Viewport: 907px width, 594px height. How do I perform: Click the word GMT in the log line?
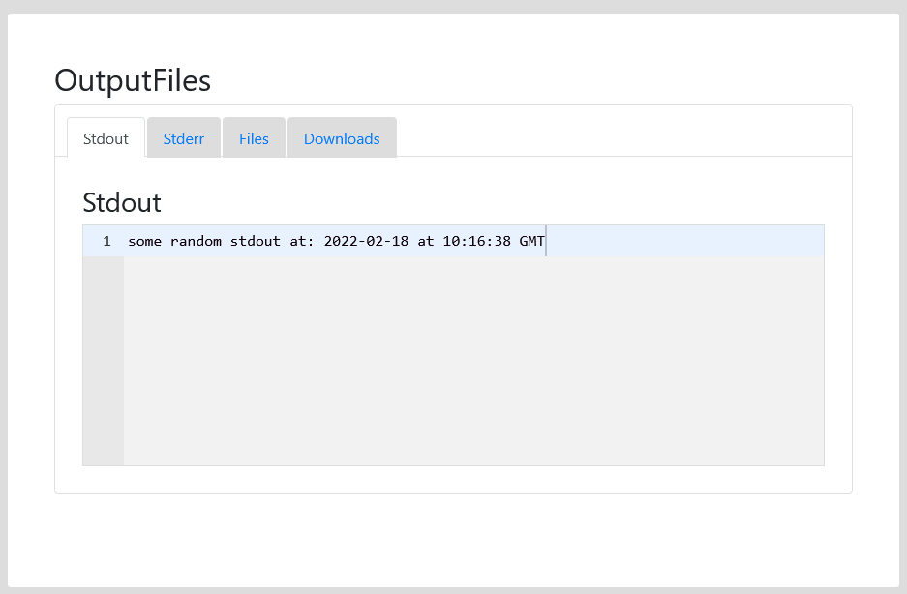(x=530, y=241)
